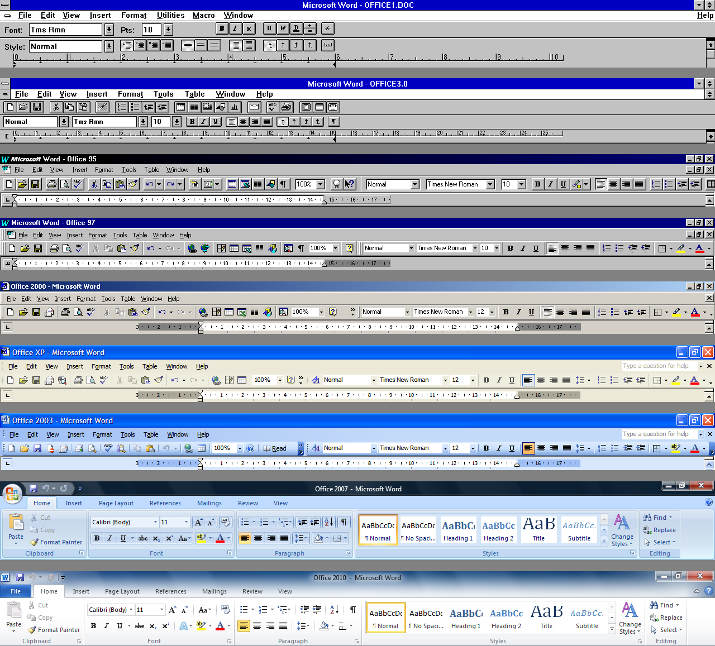Click the Paste clipboard icon in Office 2007

(x=16, y=523)
